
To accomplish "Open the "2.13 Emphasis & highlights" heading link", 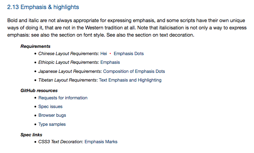I will point(43,7).
